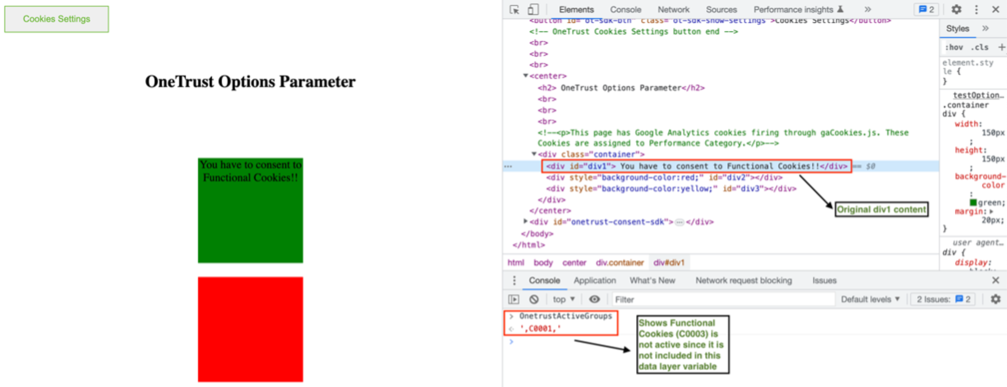Toggle the device toolbar icon
1007x387 pixels.
[x=533, y=9]
